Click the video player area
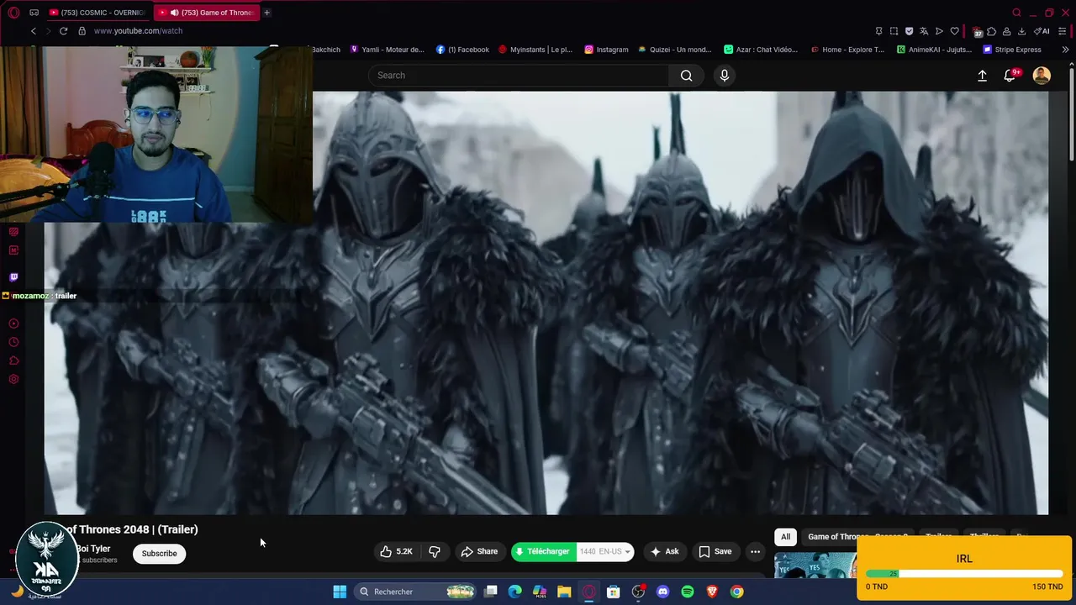This screenshot has height=605, width=1076. click(x=546, y=302)
